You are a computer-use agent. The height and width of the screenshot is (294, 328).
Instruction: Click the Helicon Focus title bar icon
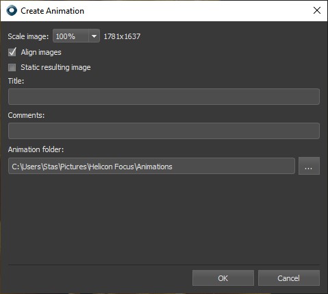click(x=12, y=10)
